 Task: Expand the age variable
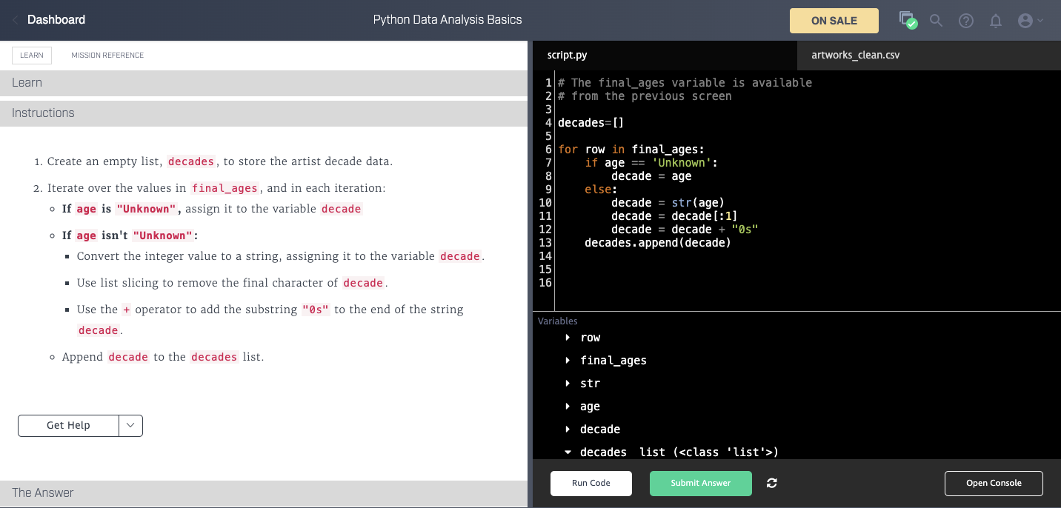pyautogui.click(x=568, y=407)
